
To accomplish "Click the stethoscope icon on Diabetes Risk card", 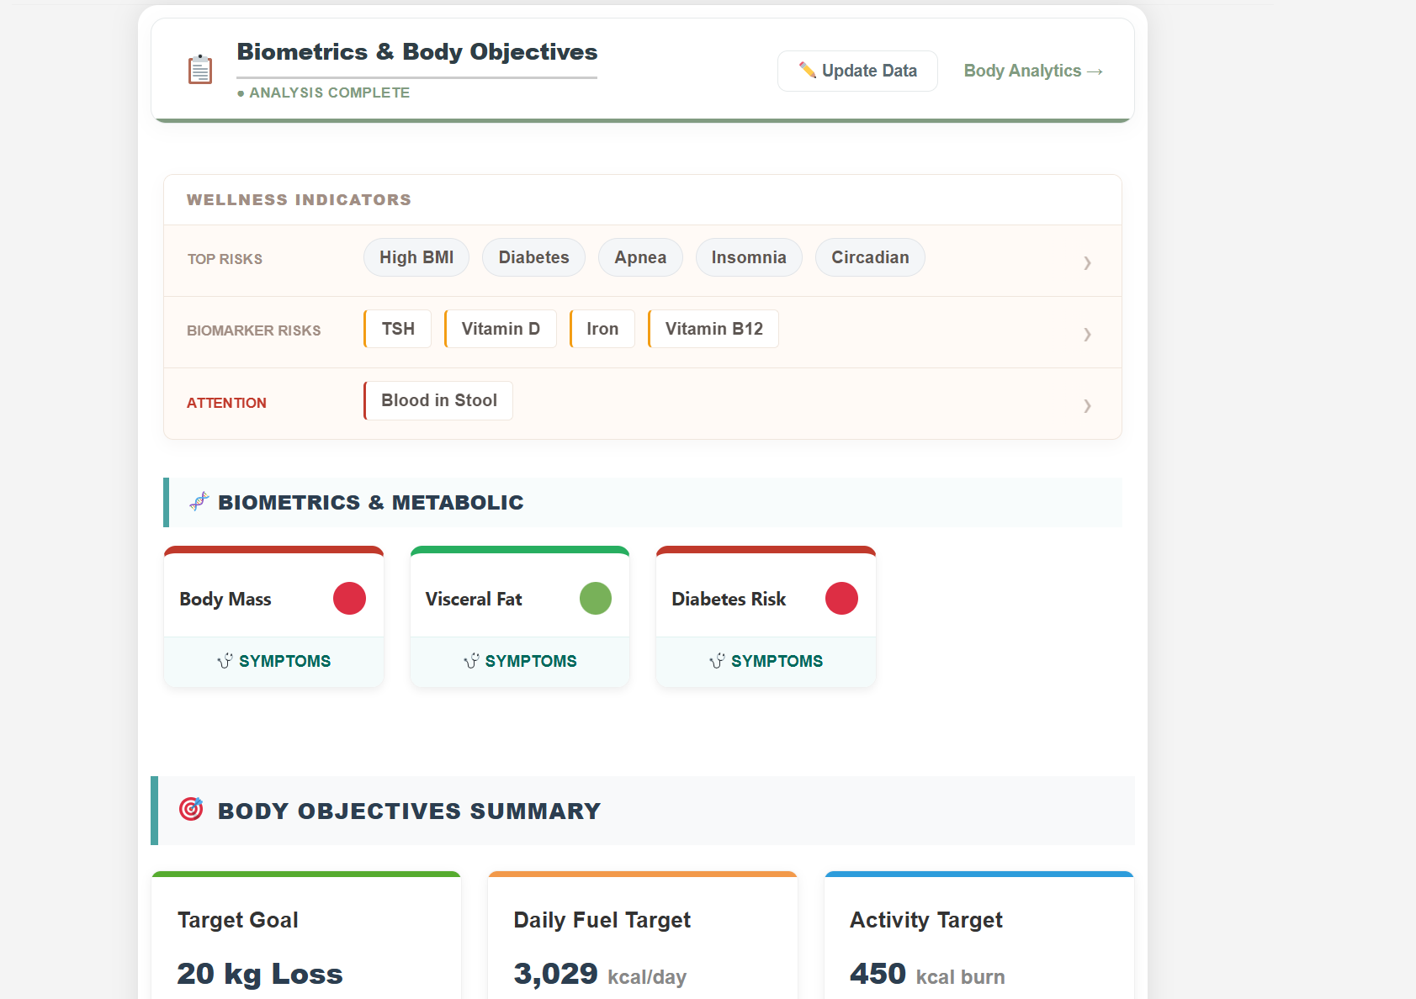I will point(716,661).
